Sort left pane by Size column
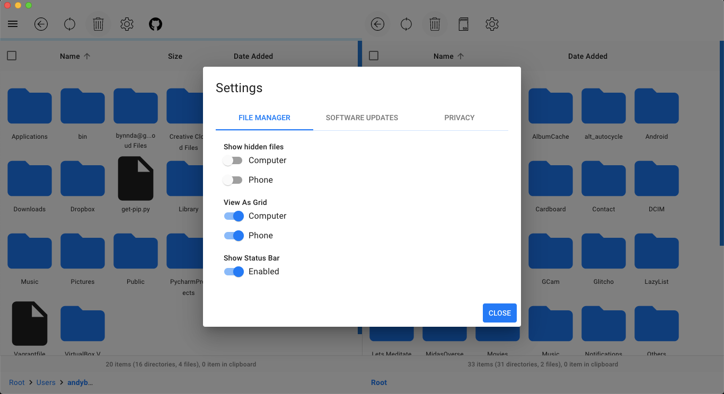724x394 pixels. point(175,56)
